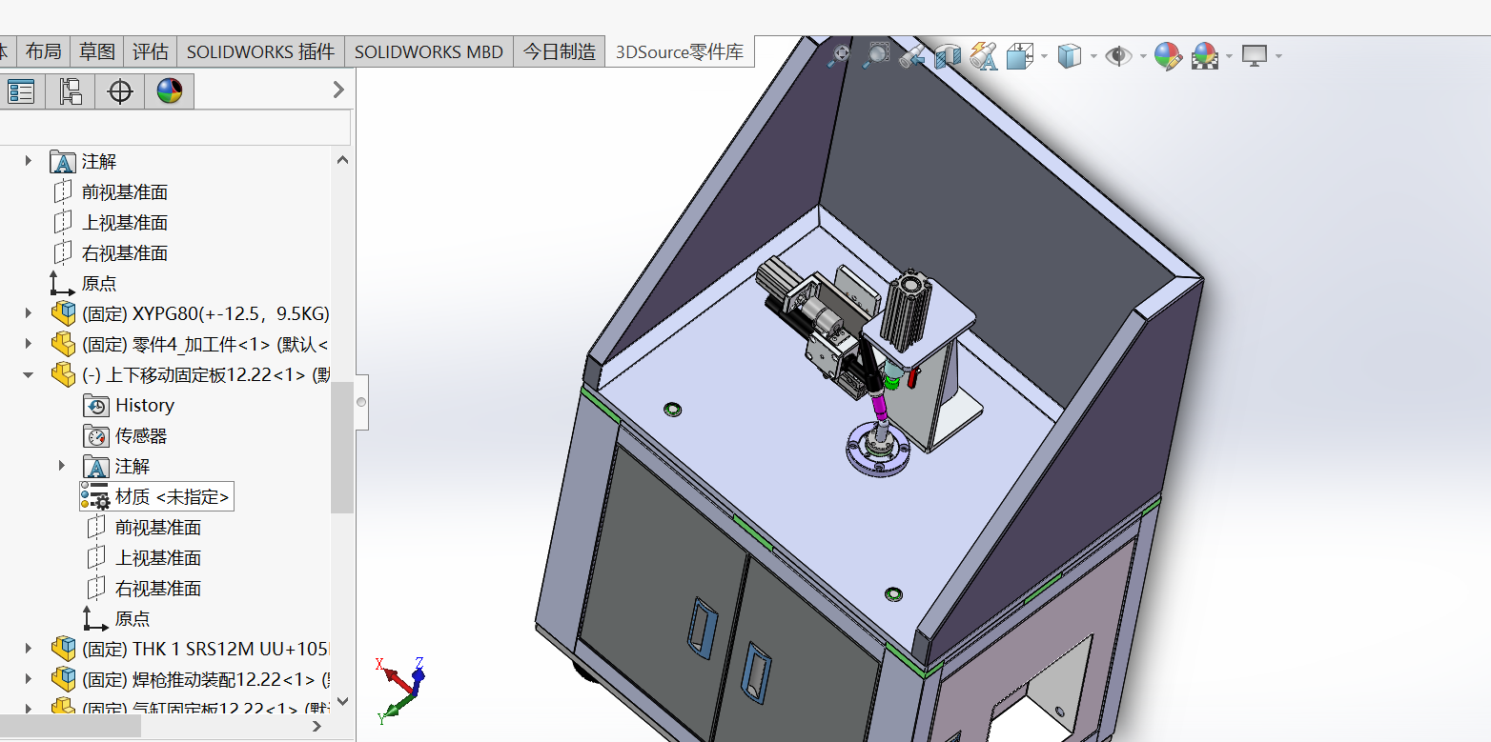Open Dynamic Annotation Views tool
The width and height of the screenshot is (1491, 742).
point(983,56)
